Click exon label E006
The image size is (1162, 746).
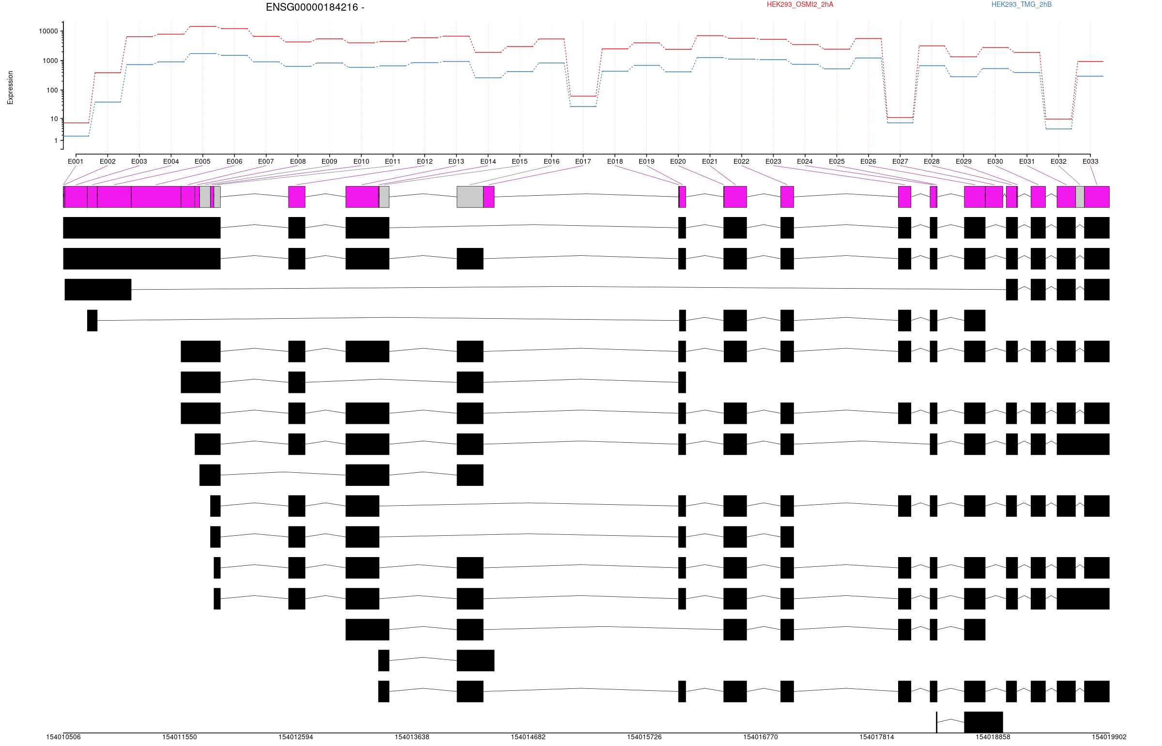pyautogui.click(x=234, y=161)
